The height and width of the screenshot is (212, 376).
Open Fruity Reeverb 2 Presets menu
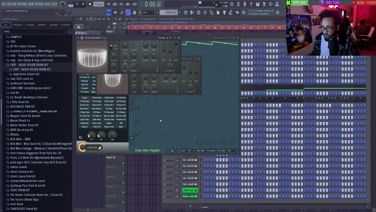[162, 38]
